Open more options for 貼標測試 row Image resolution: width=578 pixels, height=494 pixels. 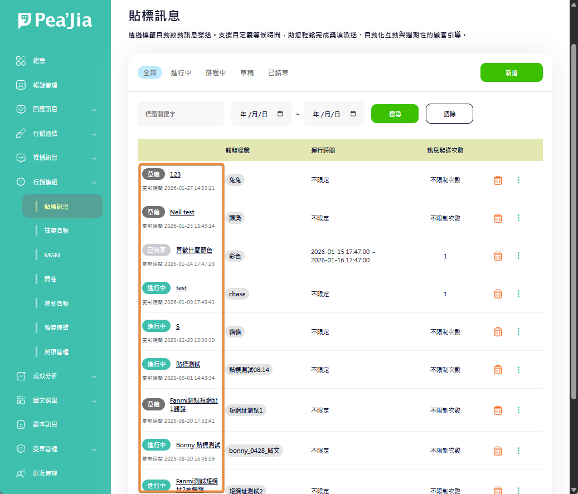pyautogui.click(x=518, y=369)
